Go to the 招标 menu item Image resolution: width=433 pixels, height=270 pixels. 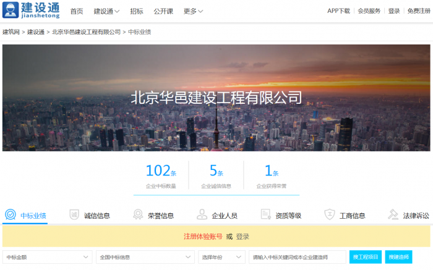137,11
